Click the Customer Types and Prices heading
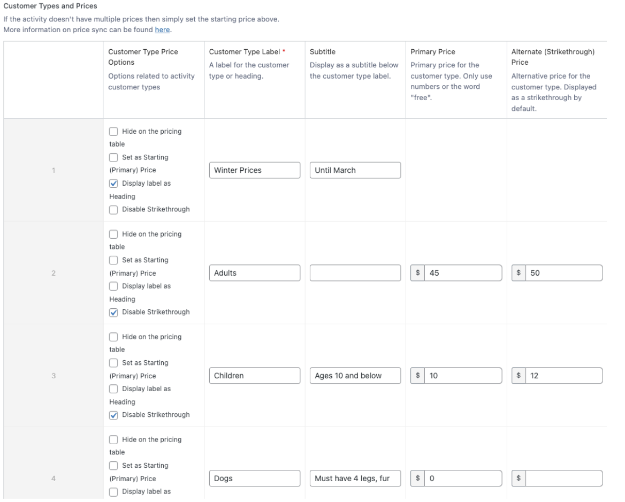625x502 pixels. tap(50, 6)
